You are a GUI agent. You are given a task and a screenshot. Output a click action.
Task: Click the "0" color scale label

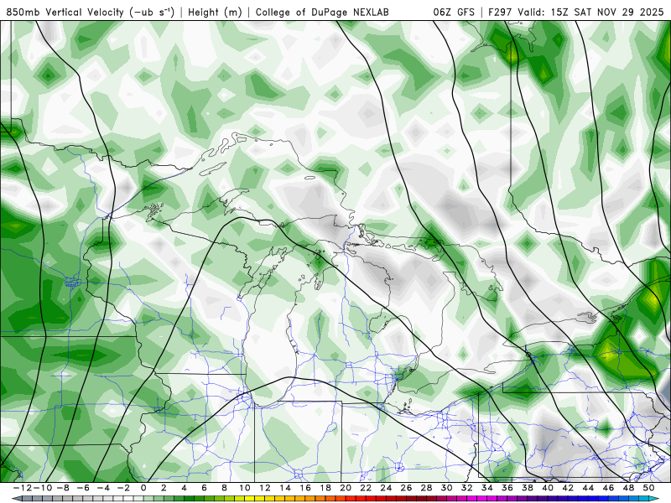pos(143,488)
